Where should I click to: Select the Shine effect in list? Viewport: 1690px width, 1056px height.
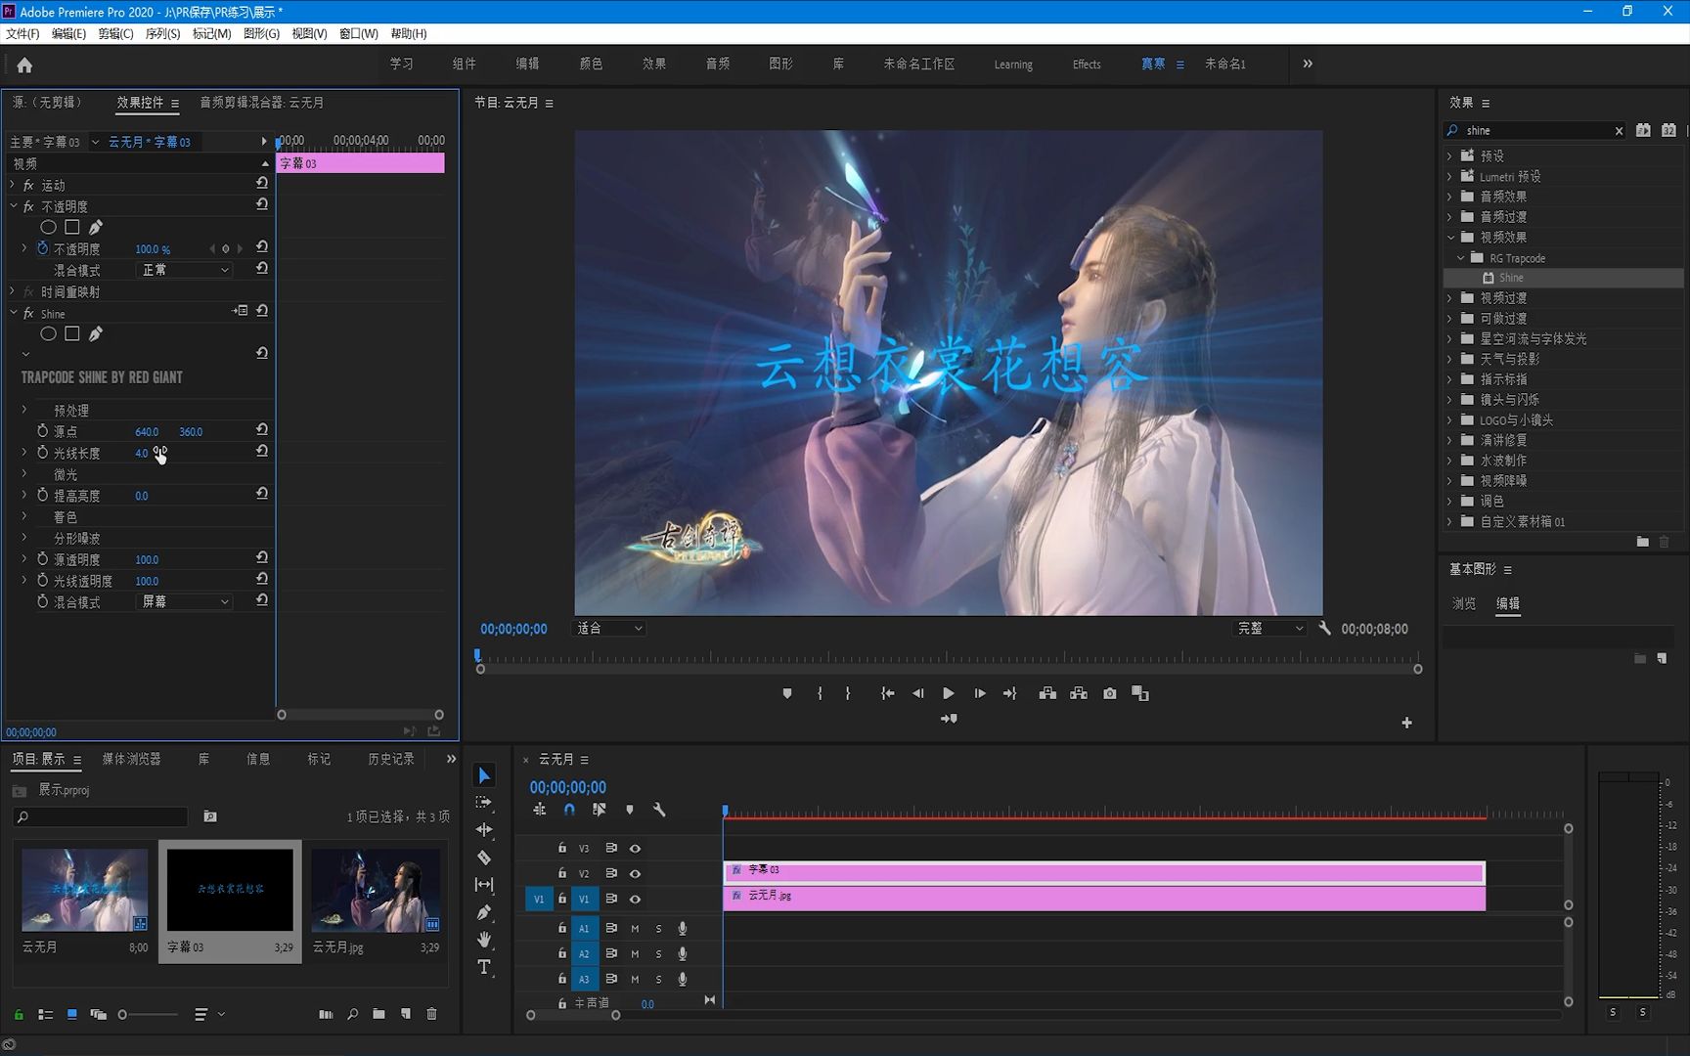tap(1511, 278)
